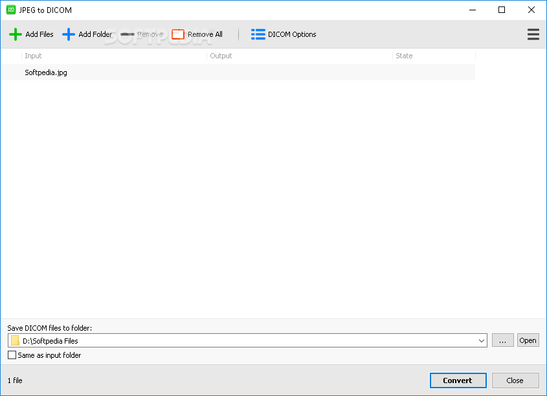Open the hamburger menu
The height and width of the screenshot is (396, 547).
point(533,34)
